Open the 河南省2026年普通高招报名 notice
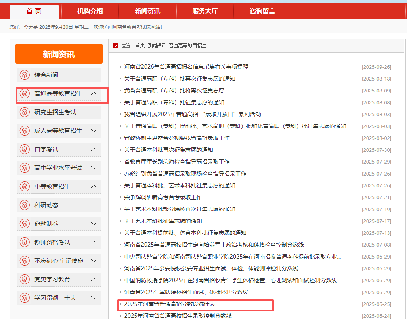The height and width of the screenshot is (319, 407). tap(187, 67)
